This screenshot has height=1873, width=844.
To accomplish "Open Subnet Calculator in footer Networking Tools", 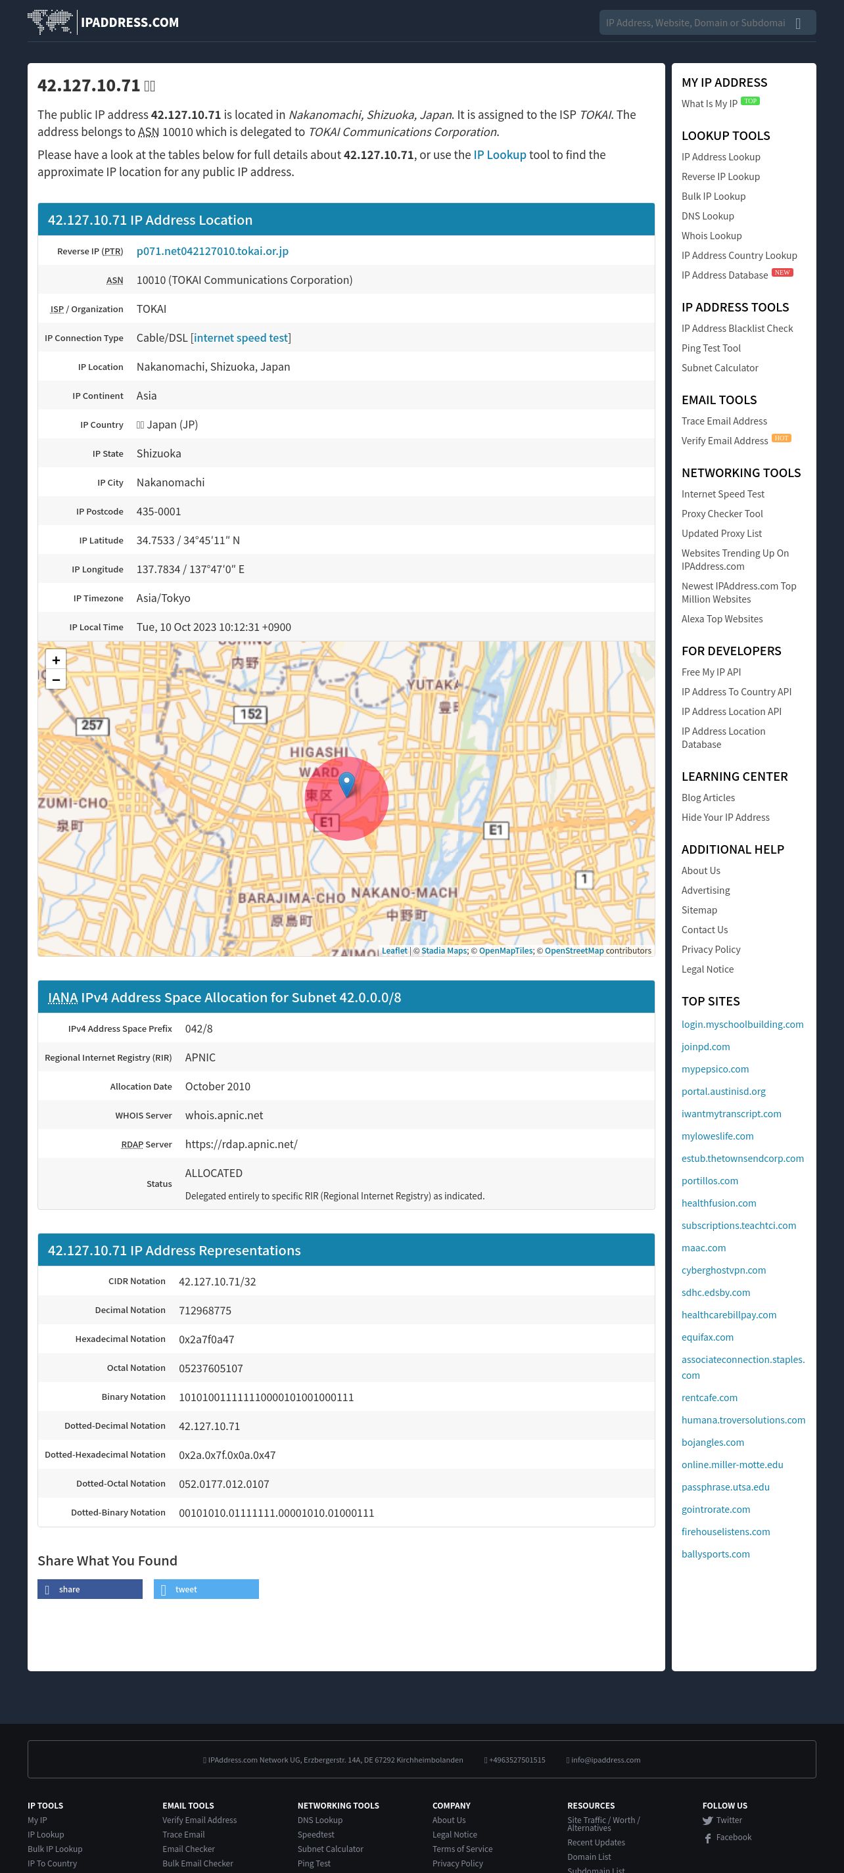I will pyautogui.click(x=330, y=1849).
